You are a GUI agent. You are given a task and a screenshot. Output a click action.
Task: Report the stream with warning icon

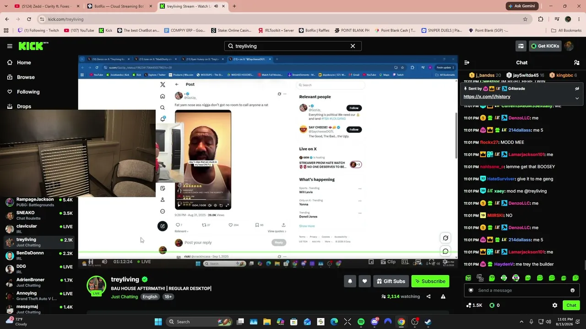443,297
